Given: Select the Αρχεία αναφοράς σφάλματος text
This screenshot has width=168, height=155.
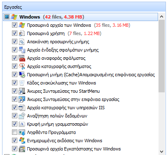Looking at the screenshot, I should (56, 58).
